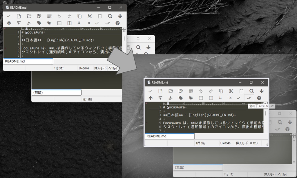Click magnifier icon in untitled window behind upper window
Viewport: 297px width, 178px height.
(x=138, y=47)
